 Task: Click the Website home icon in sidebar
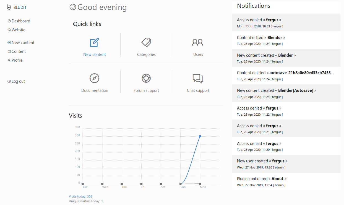[x=9, y=30]
